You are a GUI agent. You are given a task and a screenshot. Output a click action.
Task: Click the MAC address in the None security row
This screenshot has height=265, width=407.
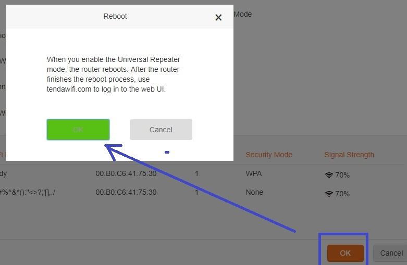[x=126, y=192]
